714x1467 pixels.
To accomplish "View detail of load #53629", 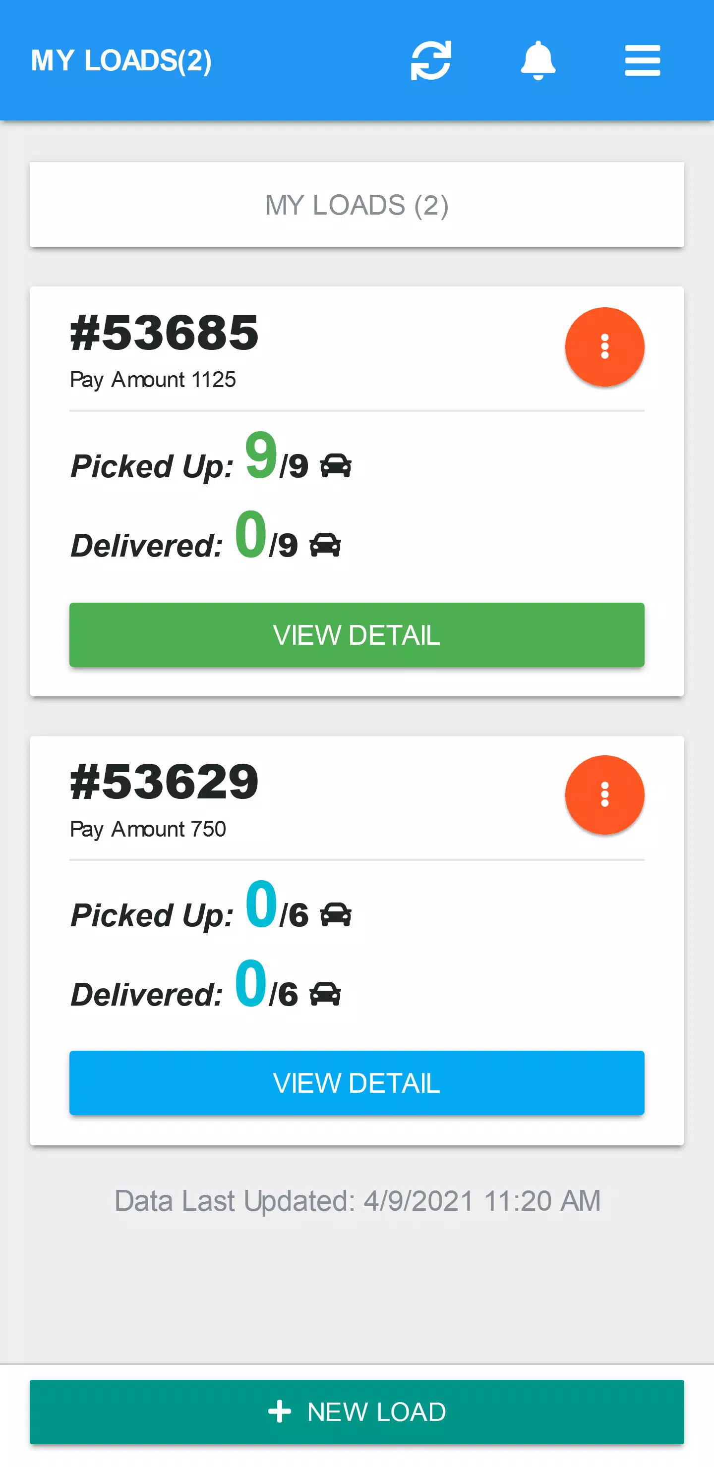I will pyautogui.click(x=357, y=1082).
